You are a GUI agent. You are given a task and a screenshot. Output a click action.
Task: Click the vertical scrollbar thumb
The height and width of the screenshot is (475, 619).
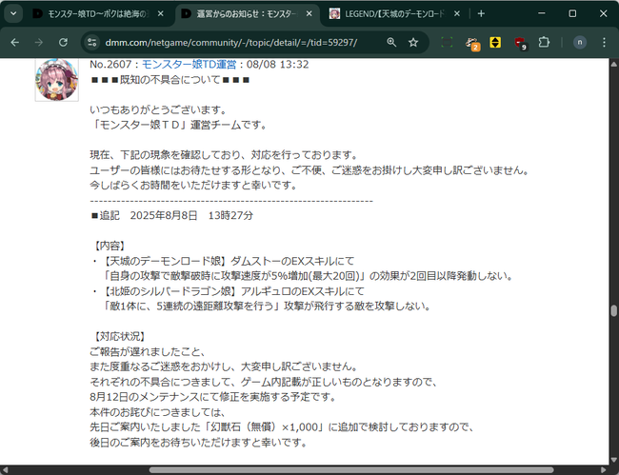[613, 311]
